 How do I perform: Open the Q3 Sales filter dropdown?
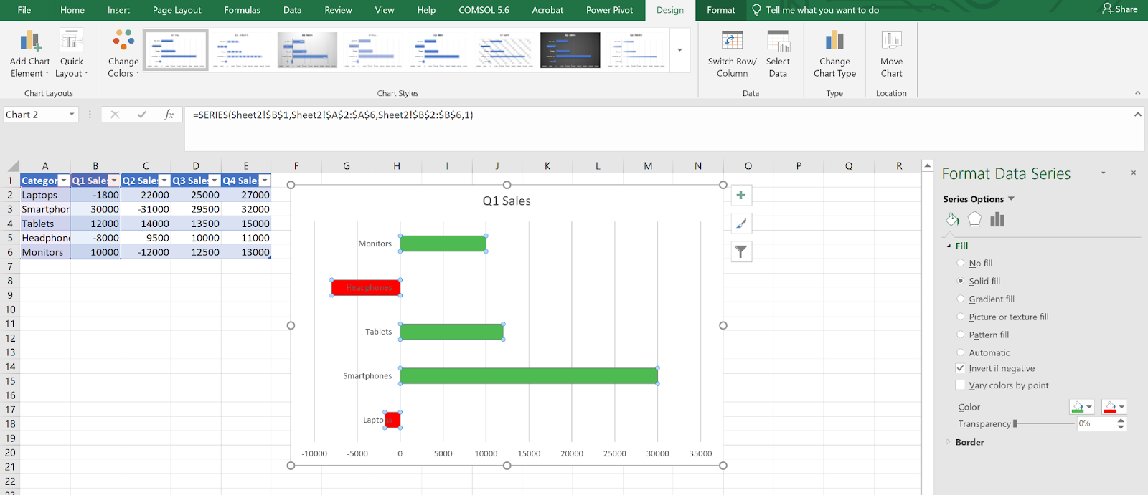[215, 181]
